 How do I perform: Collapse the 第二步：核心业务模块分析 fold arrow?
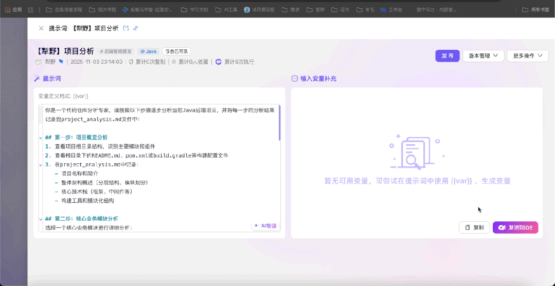pos(40,219)
